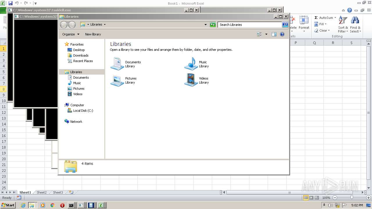Click the 100% zoom level

[x=326, y=198]
